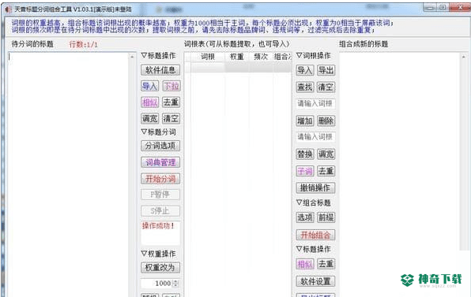471x297 pixels.
Task: Click the 增加 add button
Action: 304,121
